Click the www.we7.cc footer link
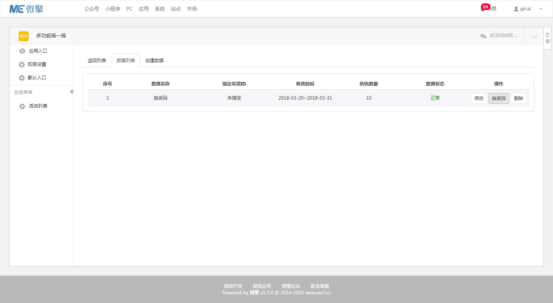This screenshot has height=303, width=553. (318, 293)
